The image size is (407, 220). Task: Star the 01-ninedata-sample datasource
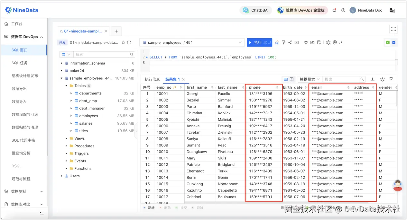click(x=123, y=42)
